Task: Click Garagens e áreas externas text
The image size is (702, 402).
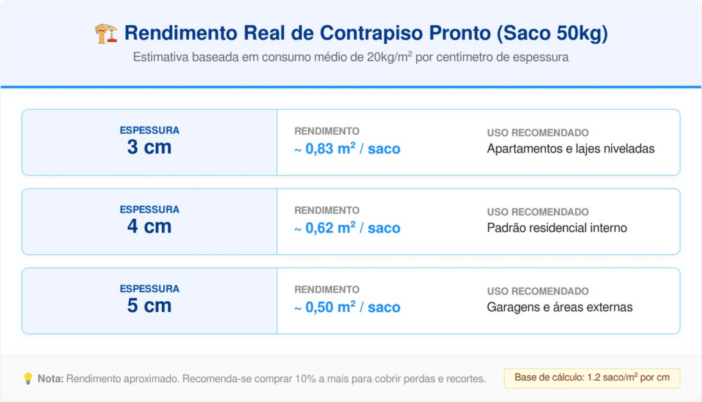Action: pos(559,307)
